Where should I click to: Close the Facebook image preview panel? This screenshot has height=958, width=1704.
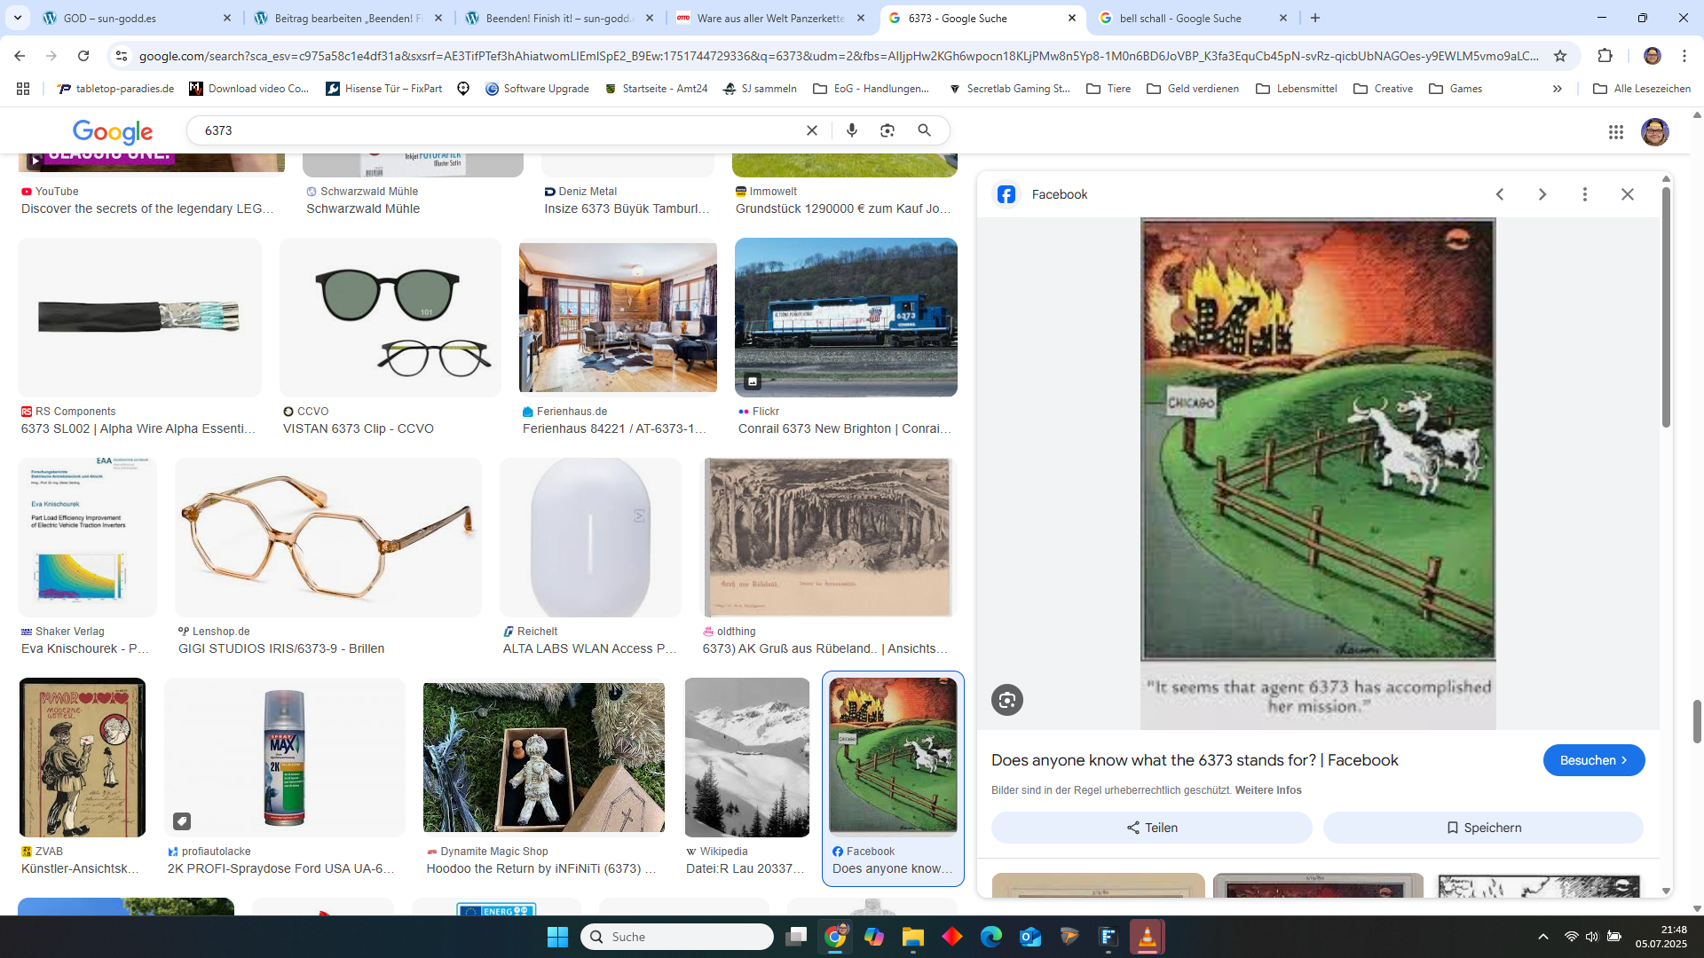coord(1628,194)
